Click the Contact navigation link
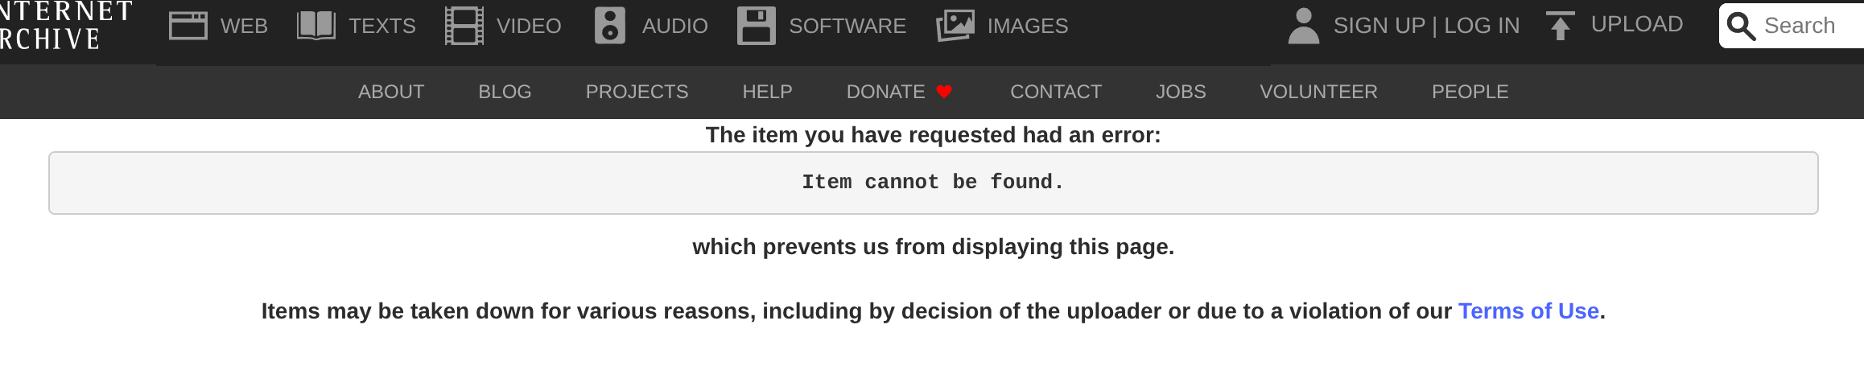1864x370 pixels. click(x=1056, y=92)
